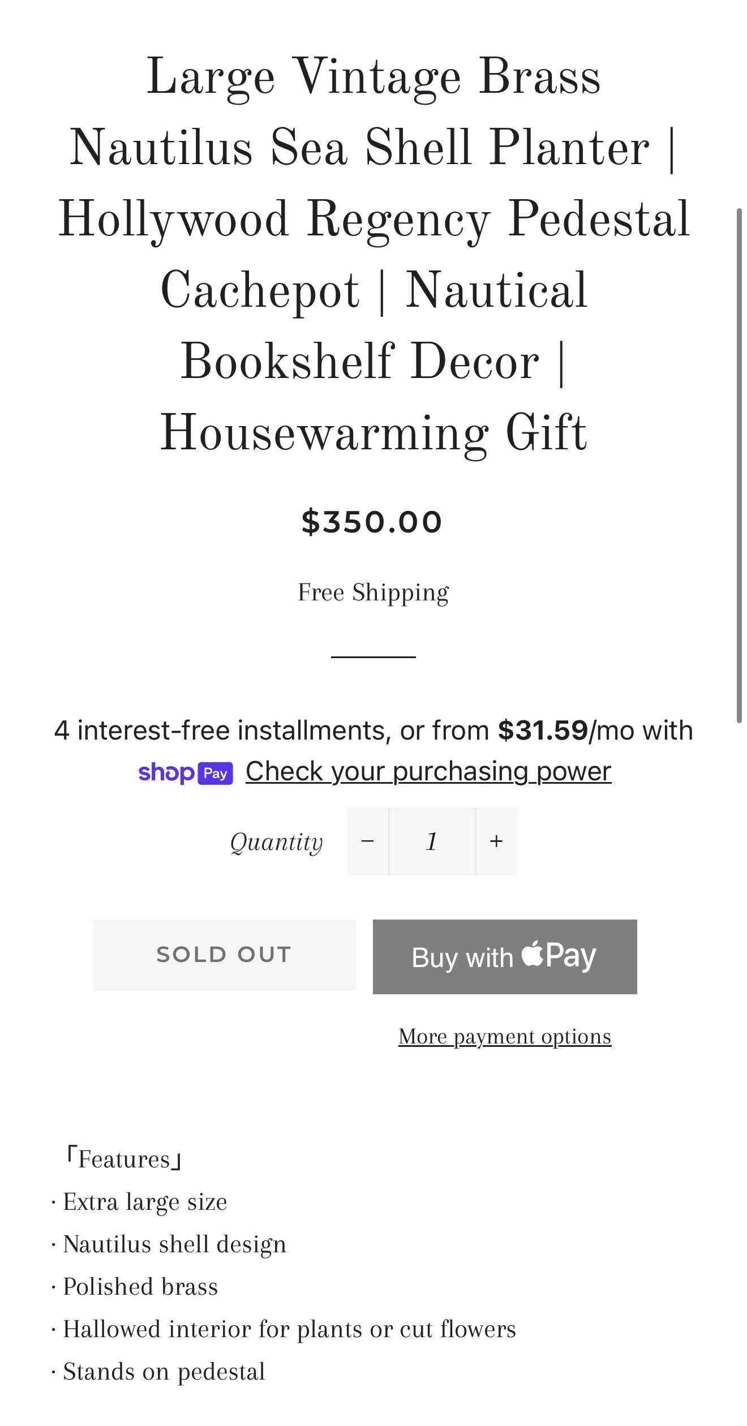Click the Free Shipping text
The width and height of the screenshot is (747, 1426).
tap(373, 592)
